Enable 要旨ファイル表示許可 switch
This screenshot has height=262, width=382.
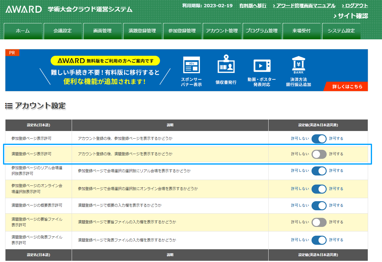click(319, 222)
